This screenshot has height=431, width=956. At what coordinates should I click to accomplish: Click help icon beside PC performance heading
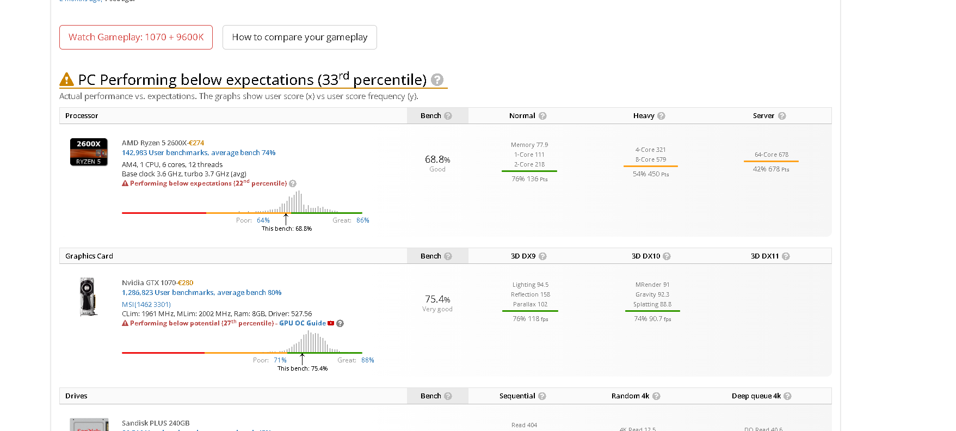coord(437,80)
